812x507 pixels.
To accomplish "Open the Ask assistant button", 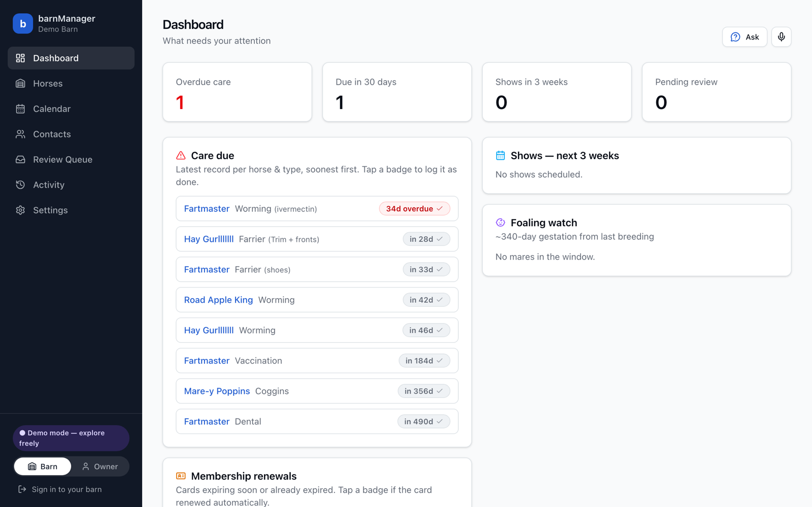I will pyautogui.click(x=745, y=37).
